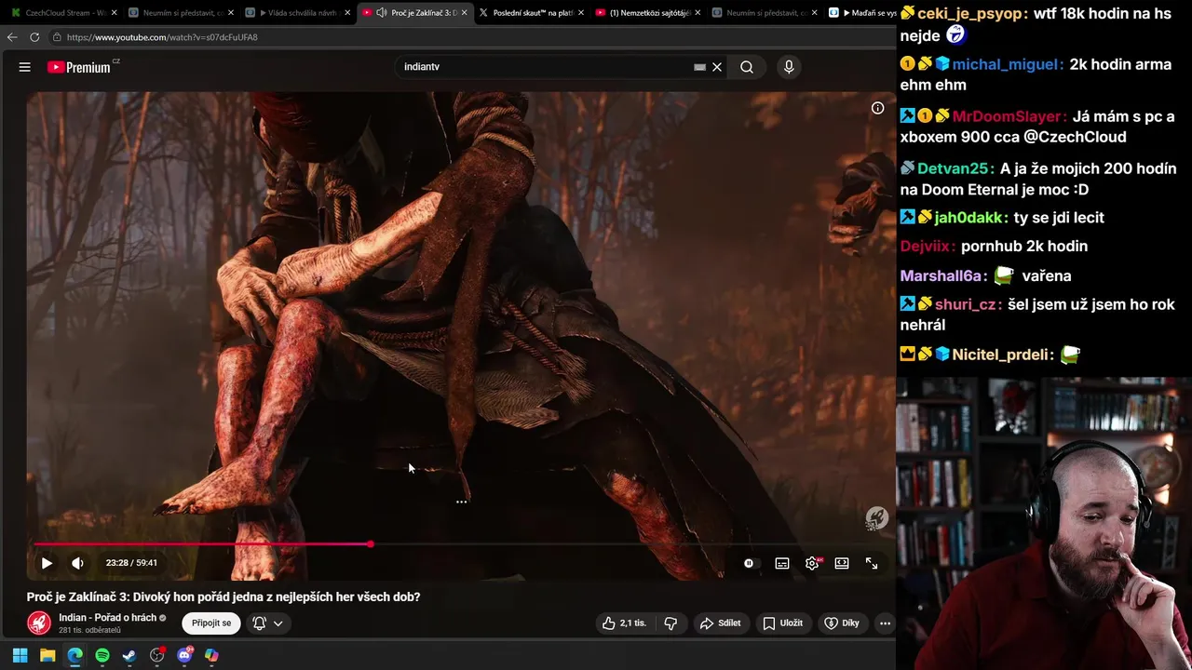
Task: Open Copilot app on taskbar
Action: click(x=211, y=655)
